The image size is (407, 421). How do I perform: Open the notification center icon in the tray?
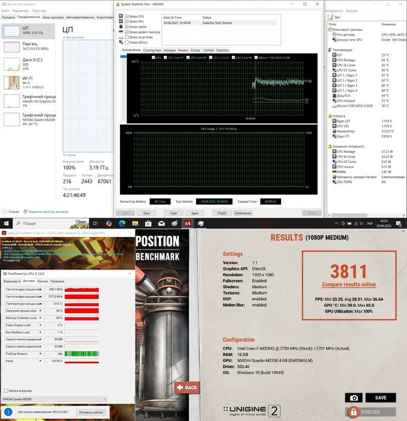(399, 224)
